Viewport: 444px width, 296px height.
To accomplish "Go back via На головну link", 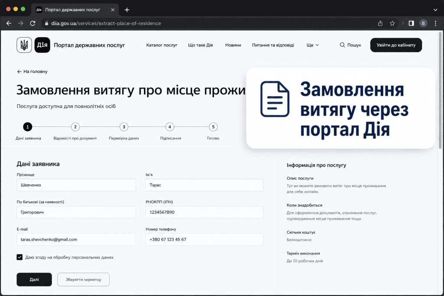I will [32, 72].
